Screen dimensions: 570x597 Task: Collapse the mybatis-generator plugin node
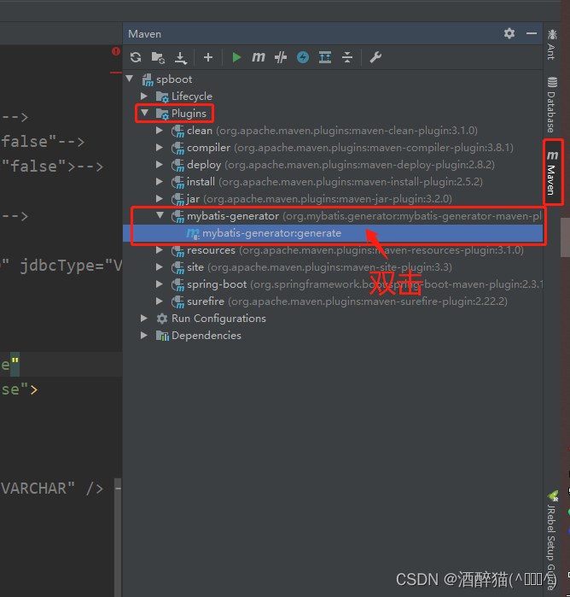[x=160, y=215]
